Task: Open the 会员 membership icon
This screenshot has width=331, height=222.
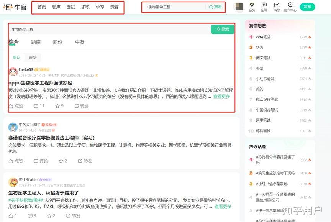Action: point(252,7)
